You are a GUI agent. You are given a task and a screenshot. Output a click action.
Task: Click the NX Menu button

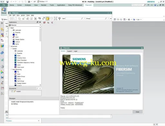[x=5, y=19]
